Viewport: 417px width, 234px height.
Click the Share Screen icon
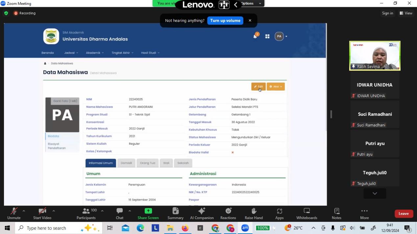pyautogui.click(x=148, y=213)
